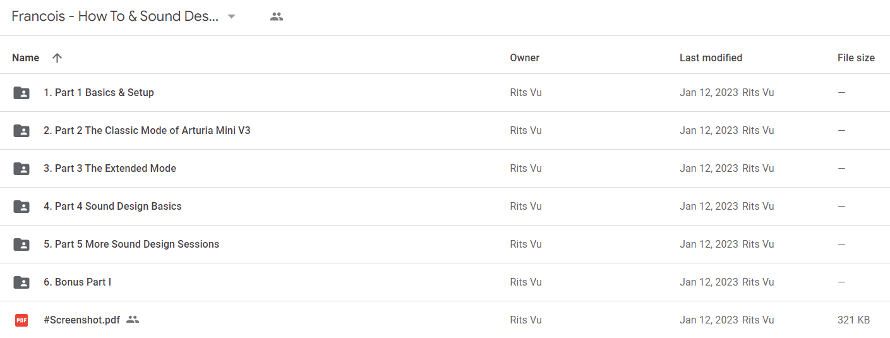Click the folder icon next to 6. Bonus Part I

21,282
